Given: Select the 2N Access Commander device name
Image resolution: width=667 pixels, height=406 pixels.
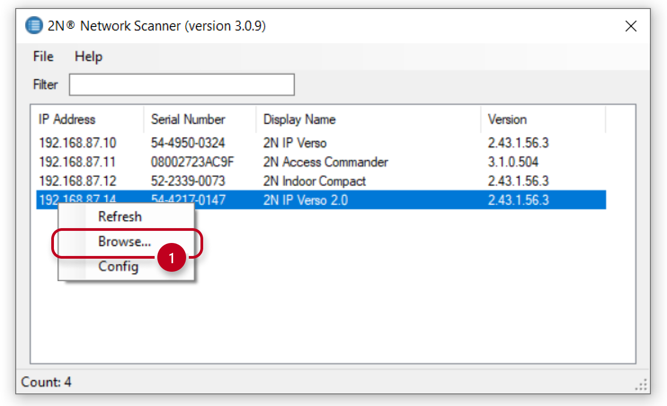Looking at the screenshot, I should click(325, 162).
